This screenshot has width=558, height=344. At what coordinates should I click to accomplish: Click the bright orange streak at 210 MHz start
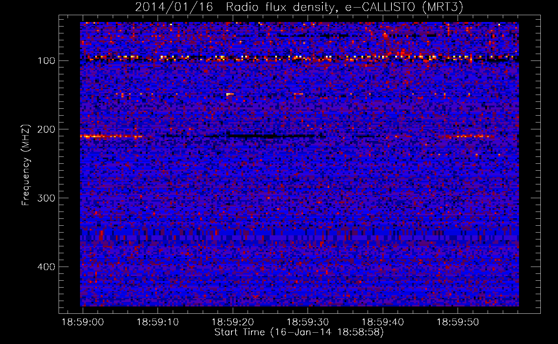coord(111,137)
